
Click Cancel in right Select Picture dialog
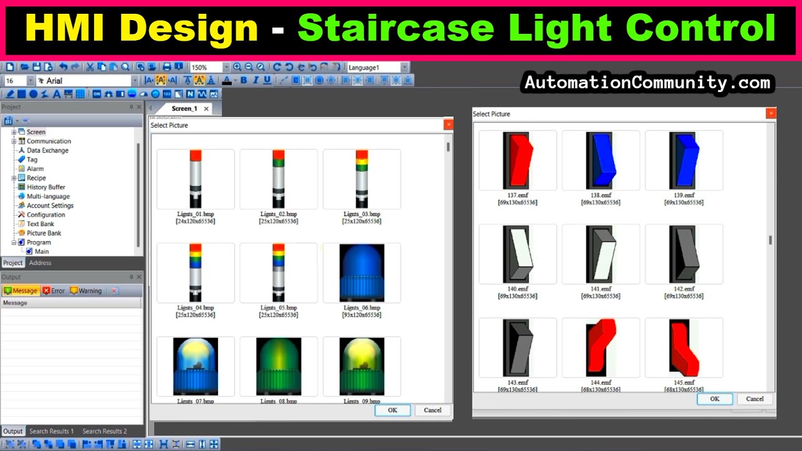(x=755, y=399)
